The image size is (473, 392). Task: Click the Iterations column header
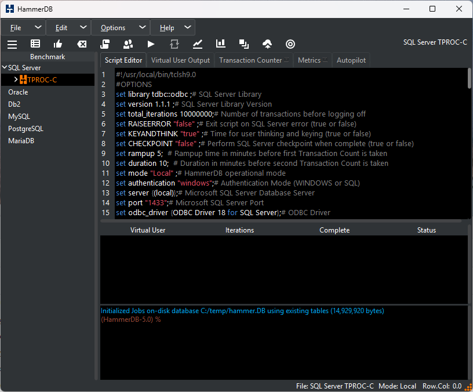coord(239,230)
